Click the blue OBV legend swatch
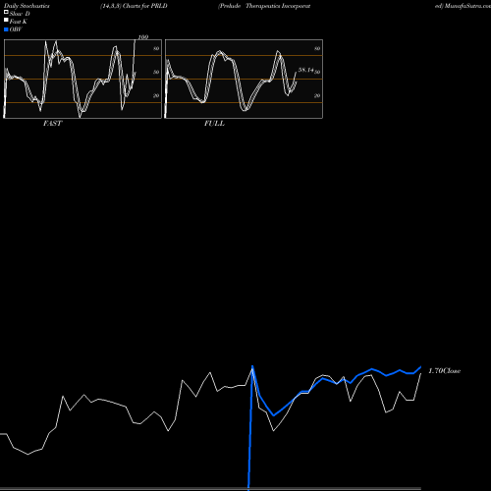This screenshot has height=491, width=491. tap(6, 29)
